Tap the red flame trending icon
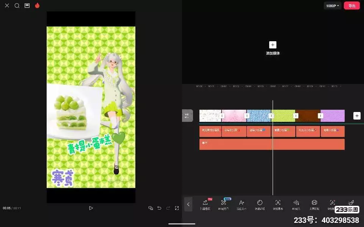This screenshot has height=227, width=364. 37,5
